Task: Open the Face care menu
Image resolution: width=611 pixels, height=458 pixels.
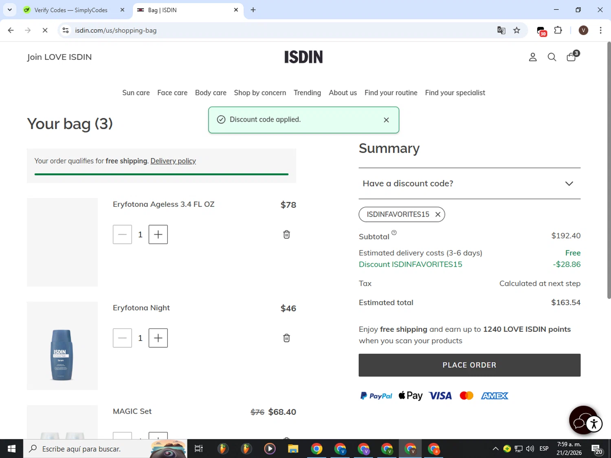Action: (x=172, y=93)
